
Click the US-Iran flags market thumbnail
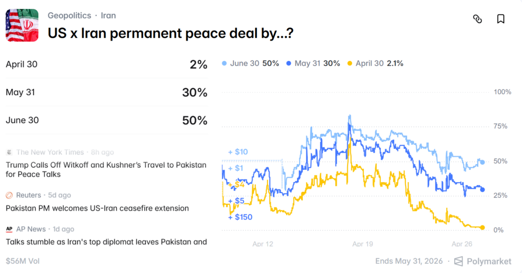(x=22, y=25)
